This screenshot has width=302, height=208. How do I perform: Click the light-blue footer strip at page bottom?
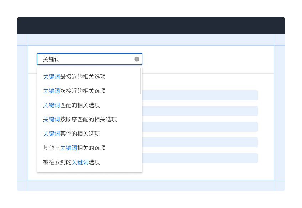[151, 185]
